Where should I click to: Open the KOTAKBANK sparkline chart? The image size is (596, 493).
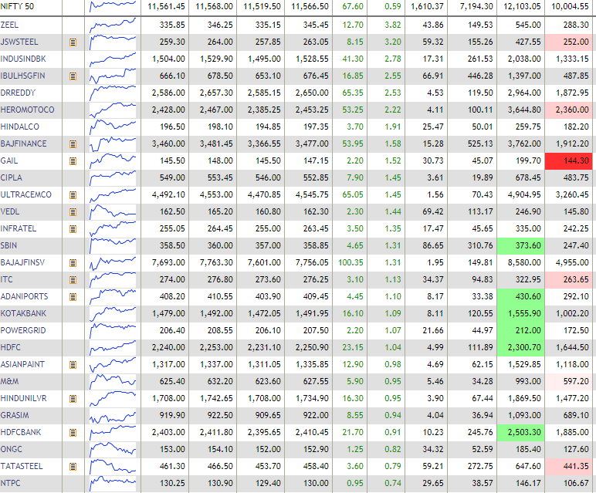coord(113,313)
